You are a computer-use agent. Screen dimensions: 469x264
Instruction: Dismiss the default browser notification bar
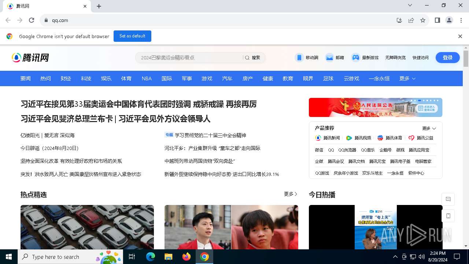[x=460, y=36]
